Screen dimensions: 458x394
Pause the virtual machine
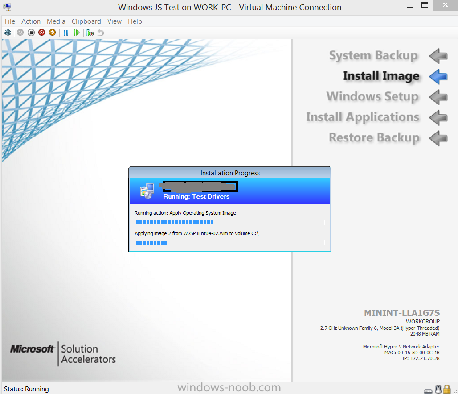tap(66, 33)
